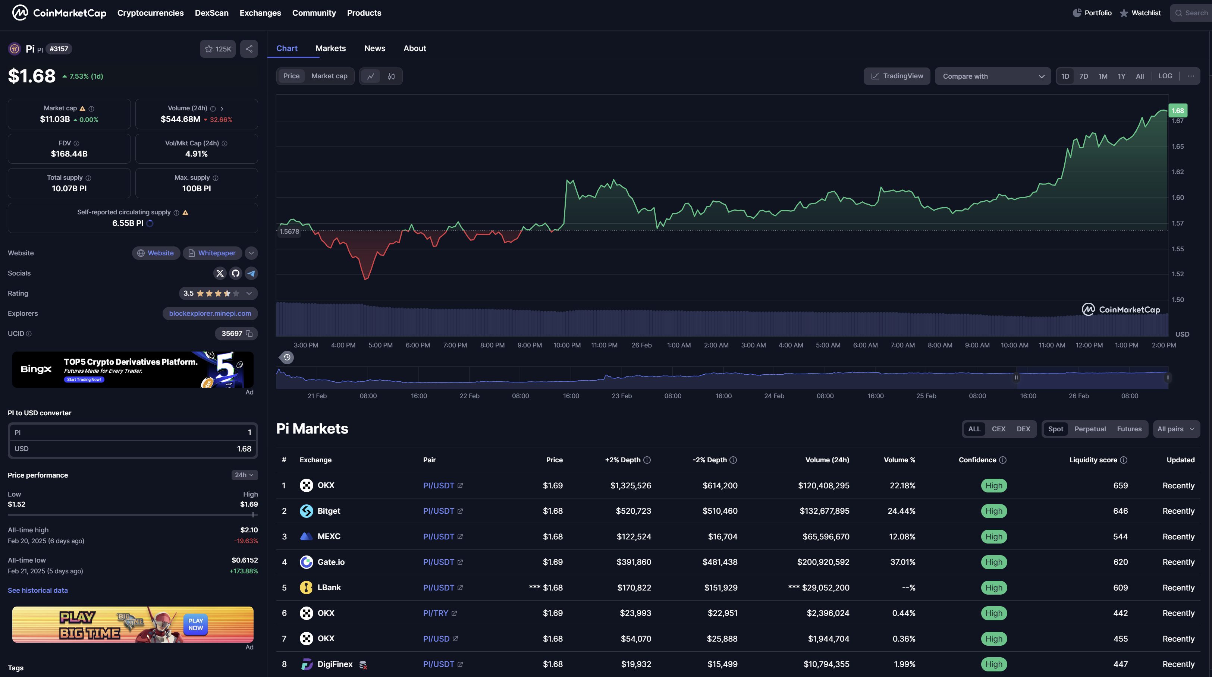The height and width of the screenshot is (677, 1212).
Task: Click the See historical data link
Action: (38, 591)
